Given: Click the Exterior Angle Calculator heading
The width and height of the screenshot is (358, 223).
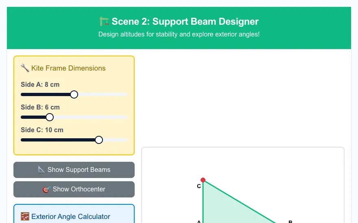Looking at the screenshot, I should pyautogui.click(x=70, y=217).
